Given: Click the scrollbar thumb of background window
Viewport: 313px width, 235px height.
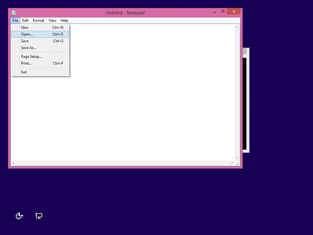Looking at the screenshot, I should [x=245, y=51].
